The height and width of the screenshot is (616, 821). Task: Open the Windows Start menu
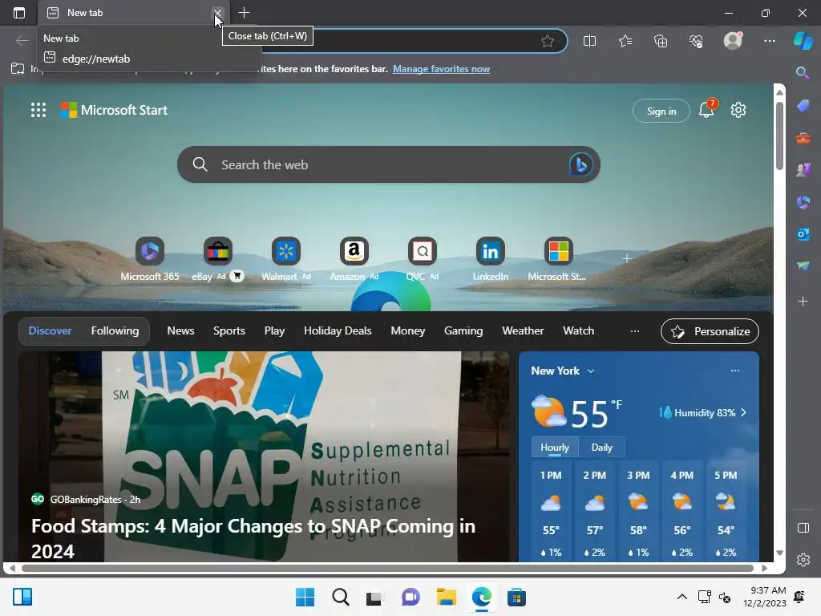305,597
